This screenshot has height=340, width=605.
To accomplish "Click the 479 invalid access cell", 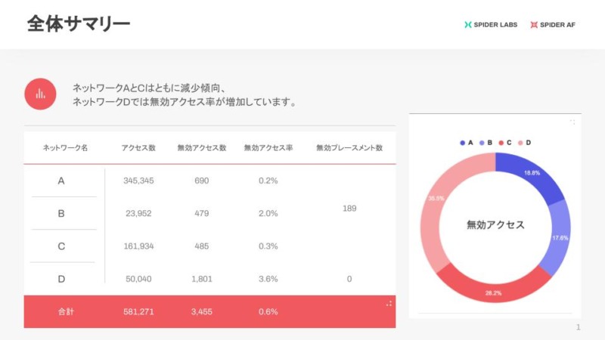I will click(202, 214).
